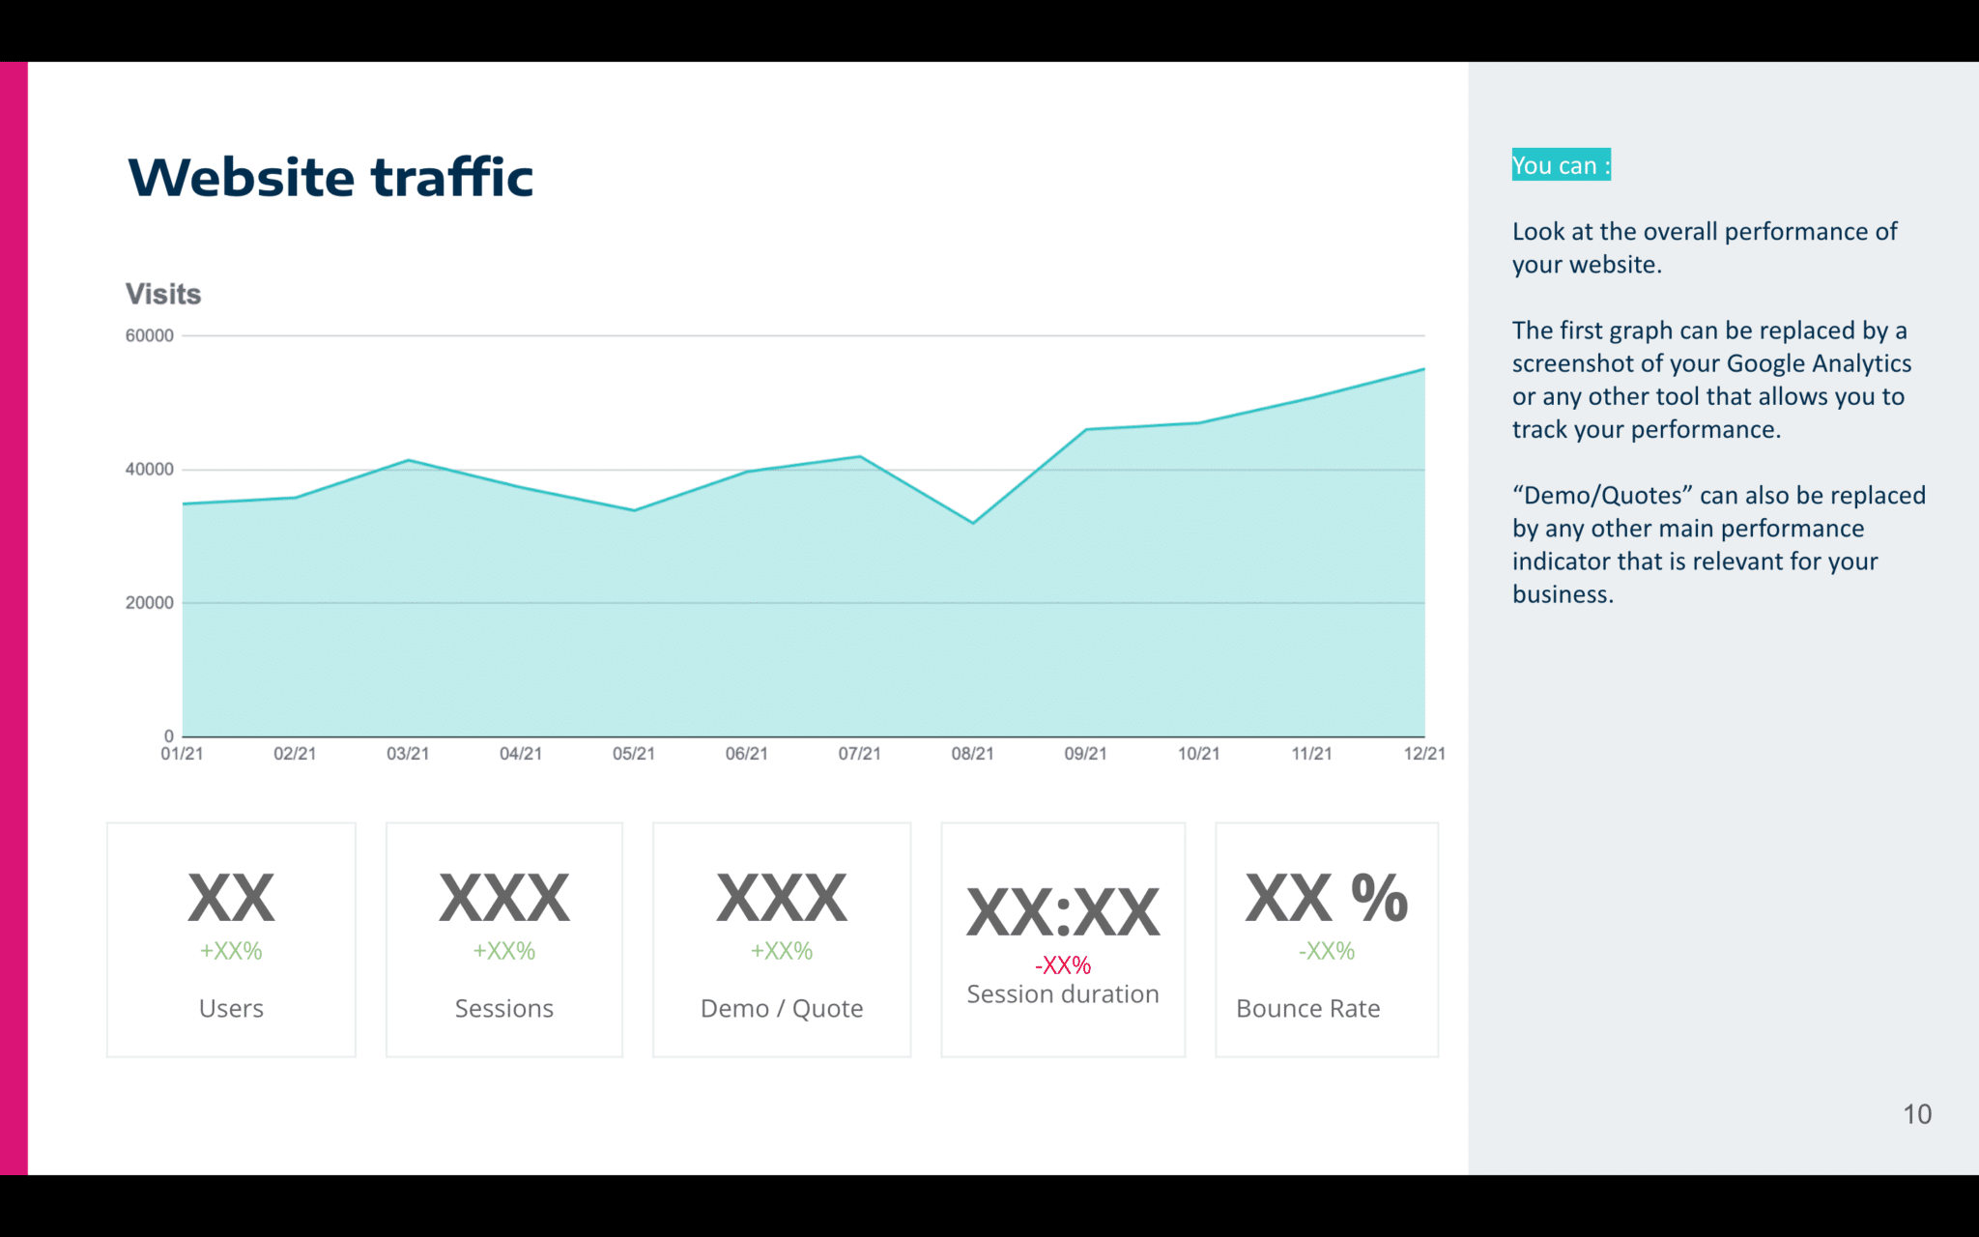1979x1237 pixels.
Task: Click the "Website traffic" slide title
Action: [330, 177]
